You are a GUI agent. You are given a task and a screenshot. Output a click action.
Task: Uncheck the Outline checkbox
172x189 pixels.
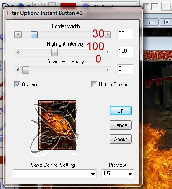pos(17,85)
